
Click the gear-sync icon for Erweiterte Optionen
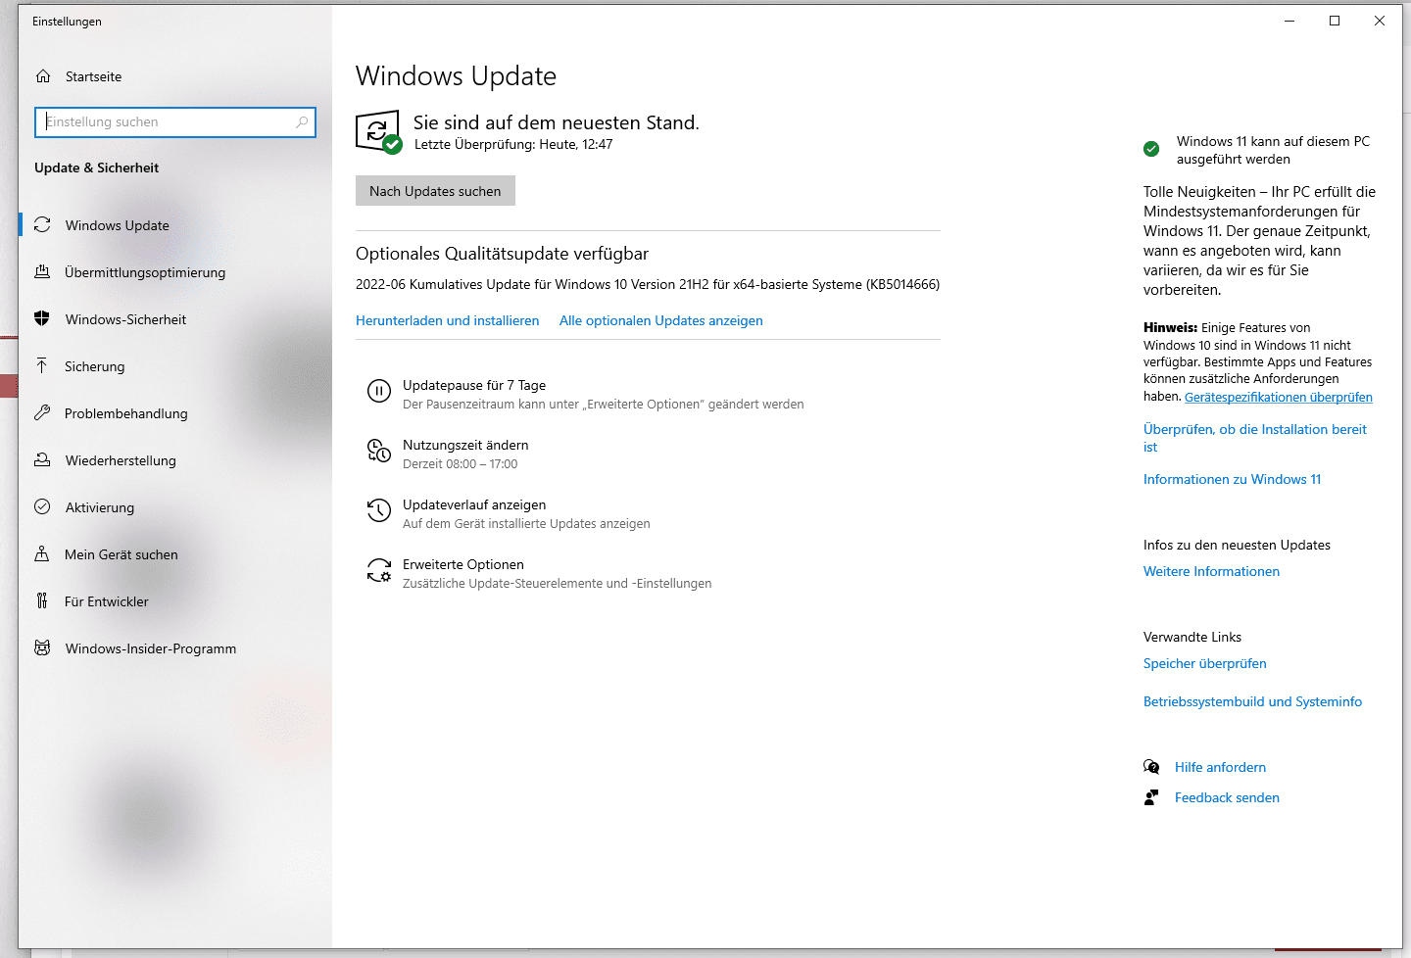(379, 570)
